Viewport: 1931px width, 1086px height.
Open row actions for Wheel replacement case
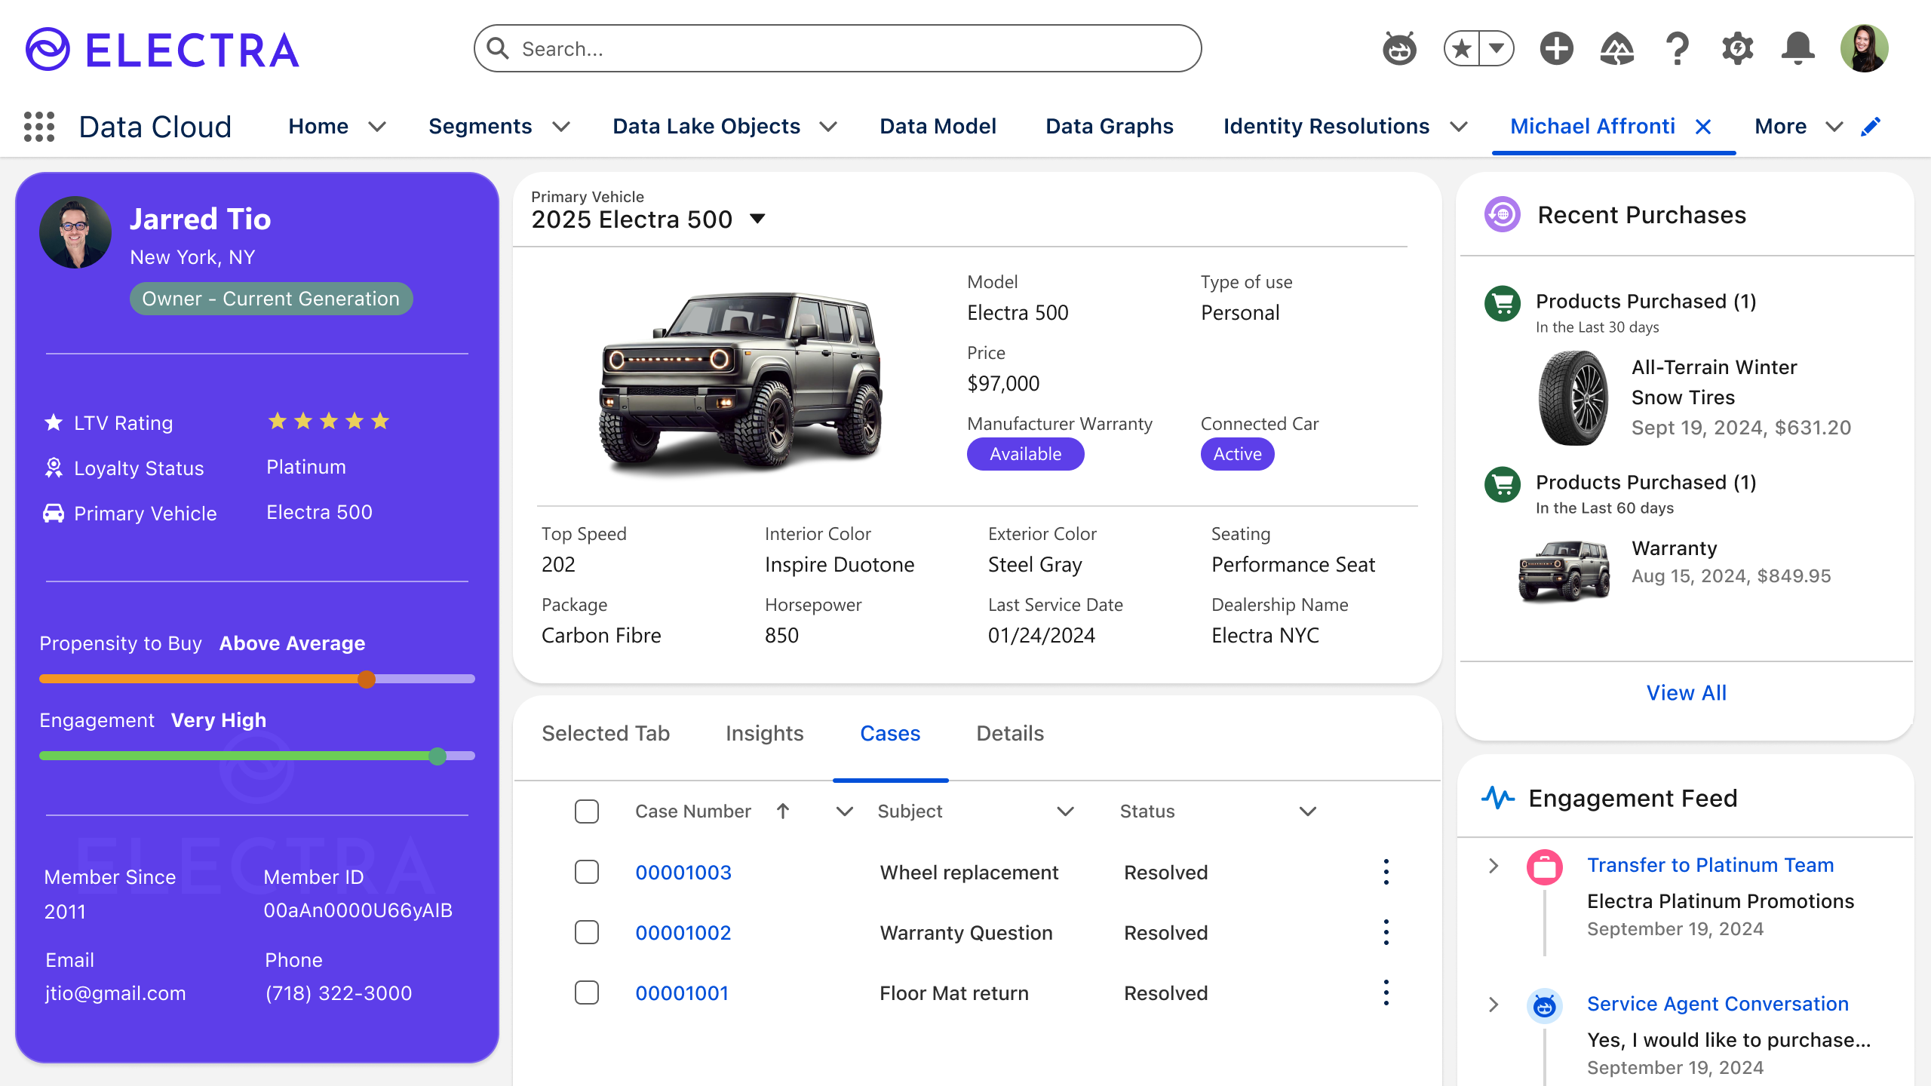tap(1386, 872)
